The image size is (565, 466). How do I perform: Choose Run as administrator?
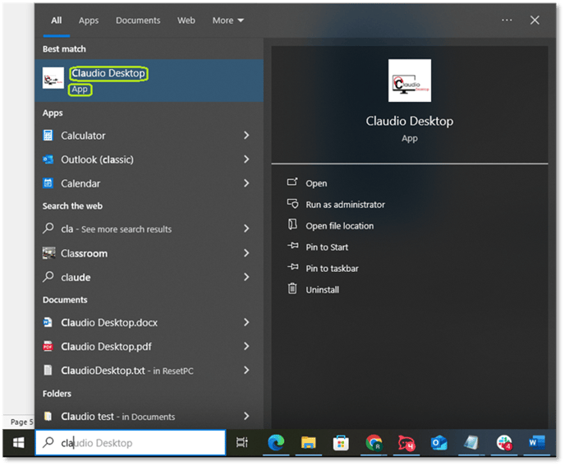[x=345, y=205]
